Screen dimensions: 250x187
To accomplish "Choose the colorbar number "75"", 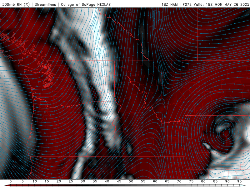I will coord(191,181).
